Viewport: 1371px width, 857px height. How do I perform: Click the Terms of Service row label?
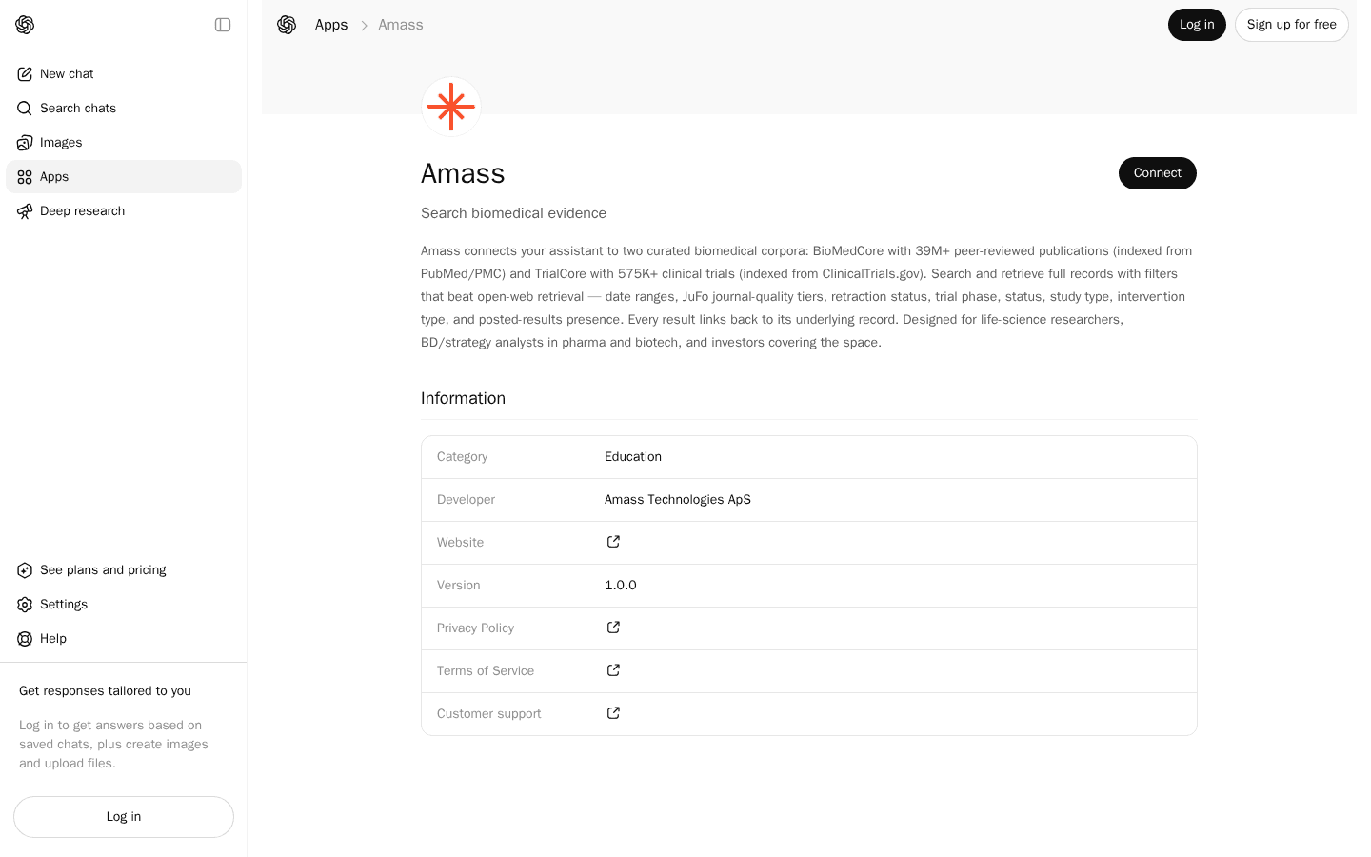tap(486, 671)
